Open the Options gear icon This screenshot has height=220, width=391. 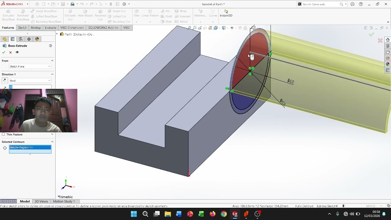(x=124, y=4)
